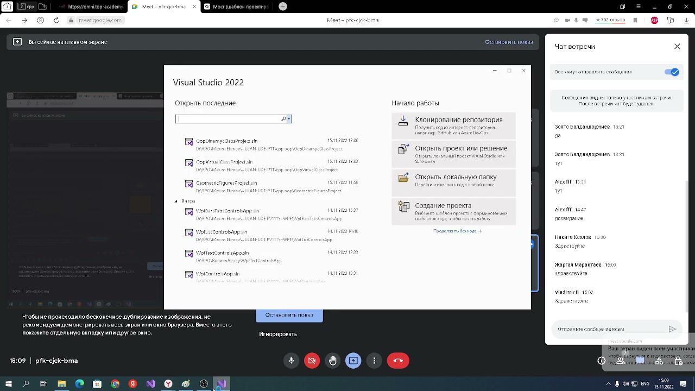Click the present screen button in Meet
695x391 pixels.
click(x=353, y=361)
